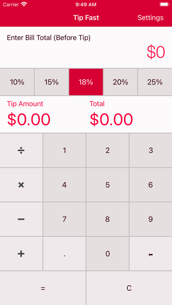The height and width of the screenshot is (305, 172).
Task: Tap the equals key
Action: [x=43, y=288]
